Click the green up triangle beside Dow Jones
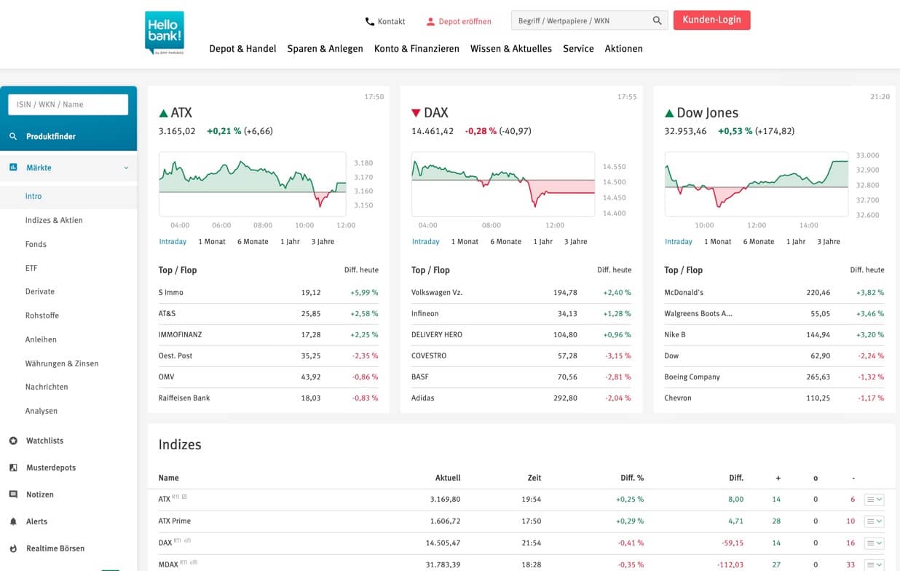This screenshot has width=900, height=571. pyautogui.click(x=669, y=114)
